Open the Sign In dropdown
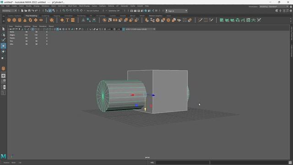The width and height of the screenshot is (293, 165). click(176, 11)
